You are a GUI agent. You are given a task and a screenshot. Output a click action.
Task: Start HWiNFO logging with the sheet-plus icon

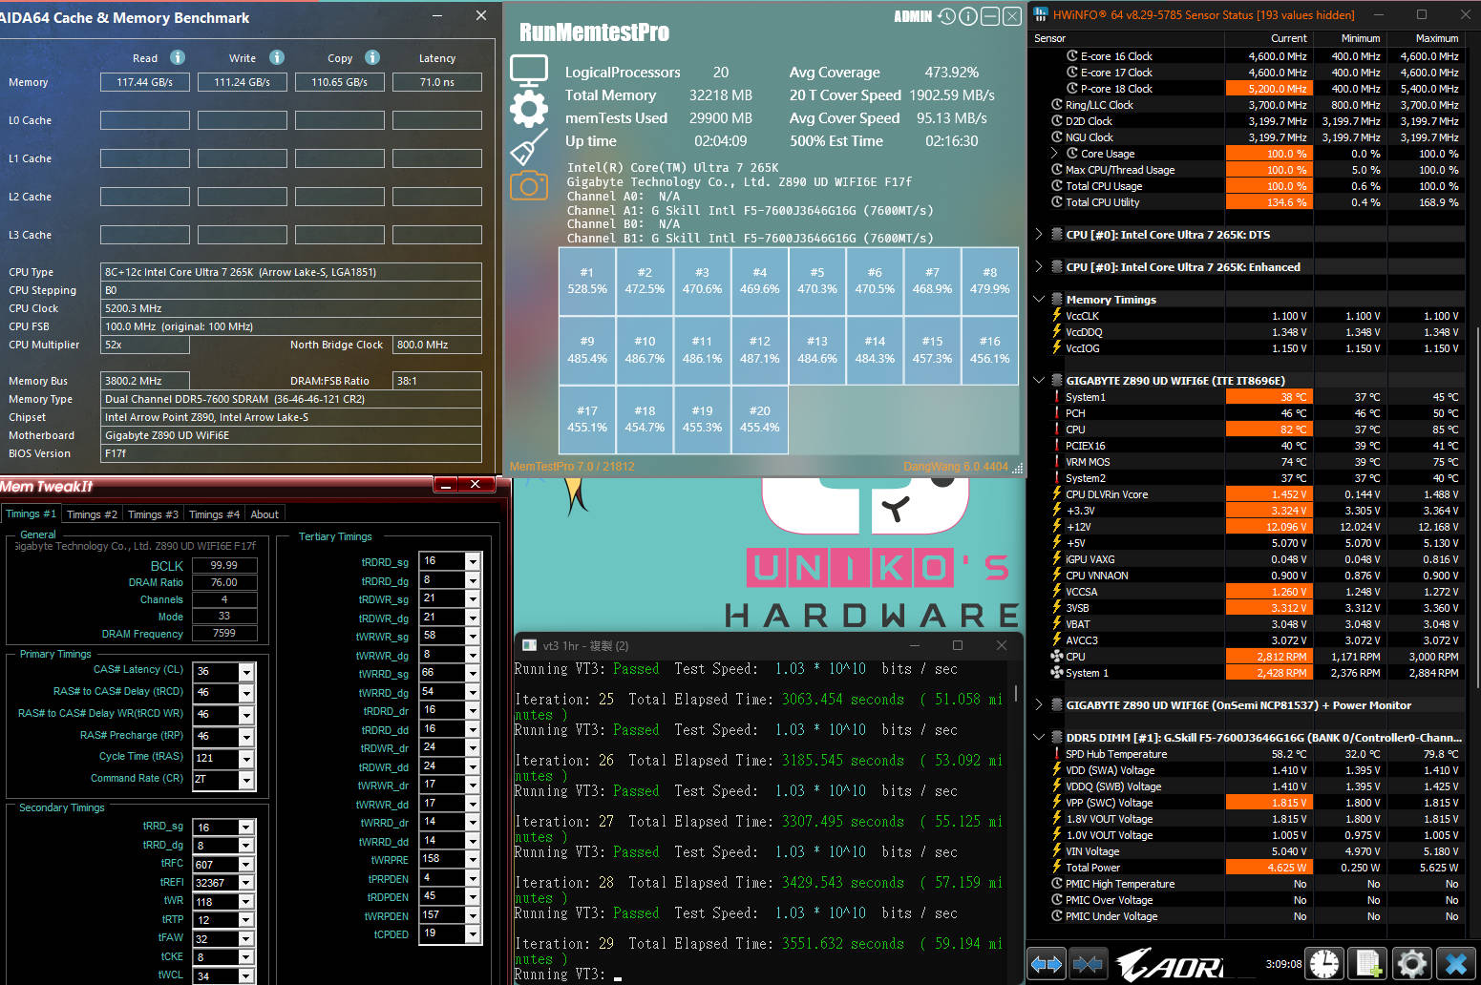point(1368,964)
